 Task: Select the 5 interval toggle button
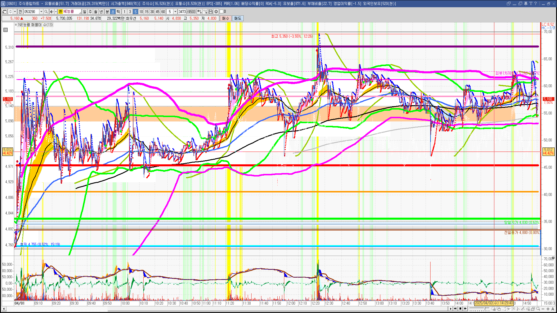click(135, 12)
